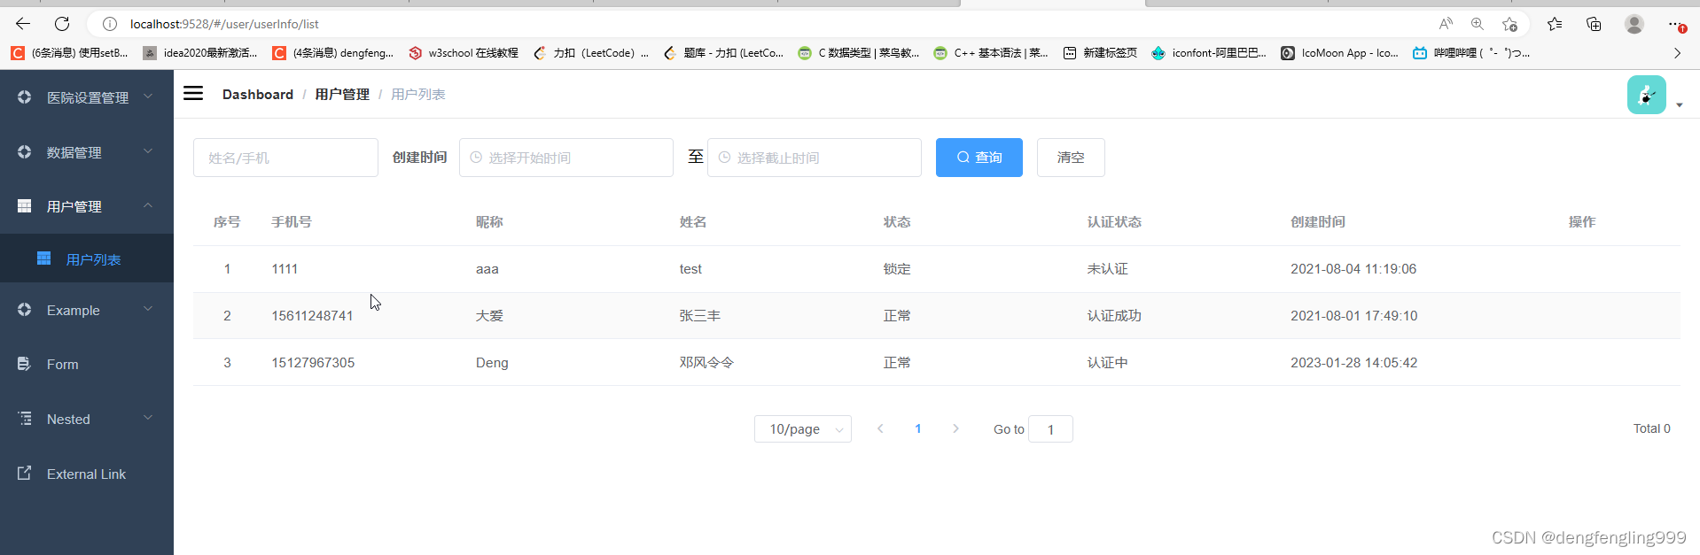The height and width of the screenshot is (555, 1700).
Task: Open the read aloud icon in address bar
Action: point(1446,24)
